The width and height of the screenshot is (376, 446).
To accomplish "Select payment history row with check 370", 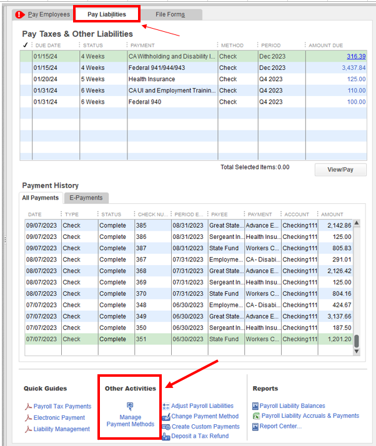I will tap(189, 294).
